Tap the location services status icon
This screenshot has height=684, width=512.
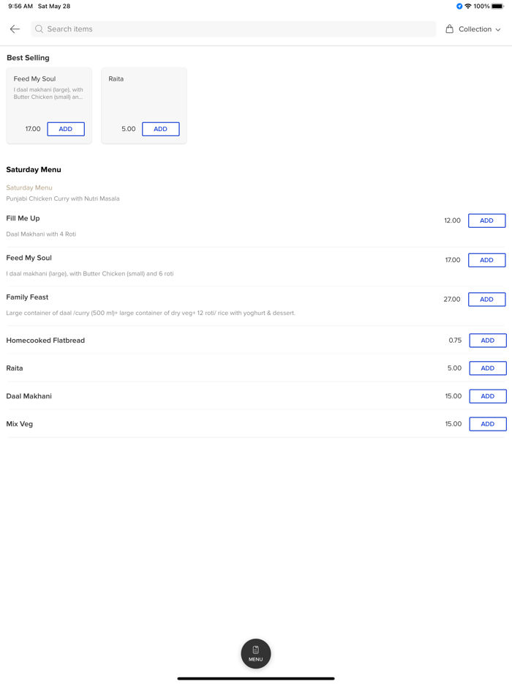click(x=459, y=7)
